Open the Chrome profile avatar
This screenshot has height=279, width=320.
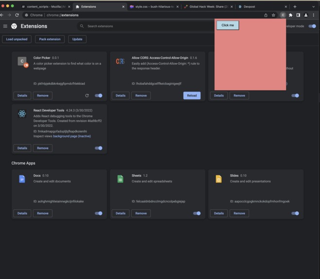point(306,15)
